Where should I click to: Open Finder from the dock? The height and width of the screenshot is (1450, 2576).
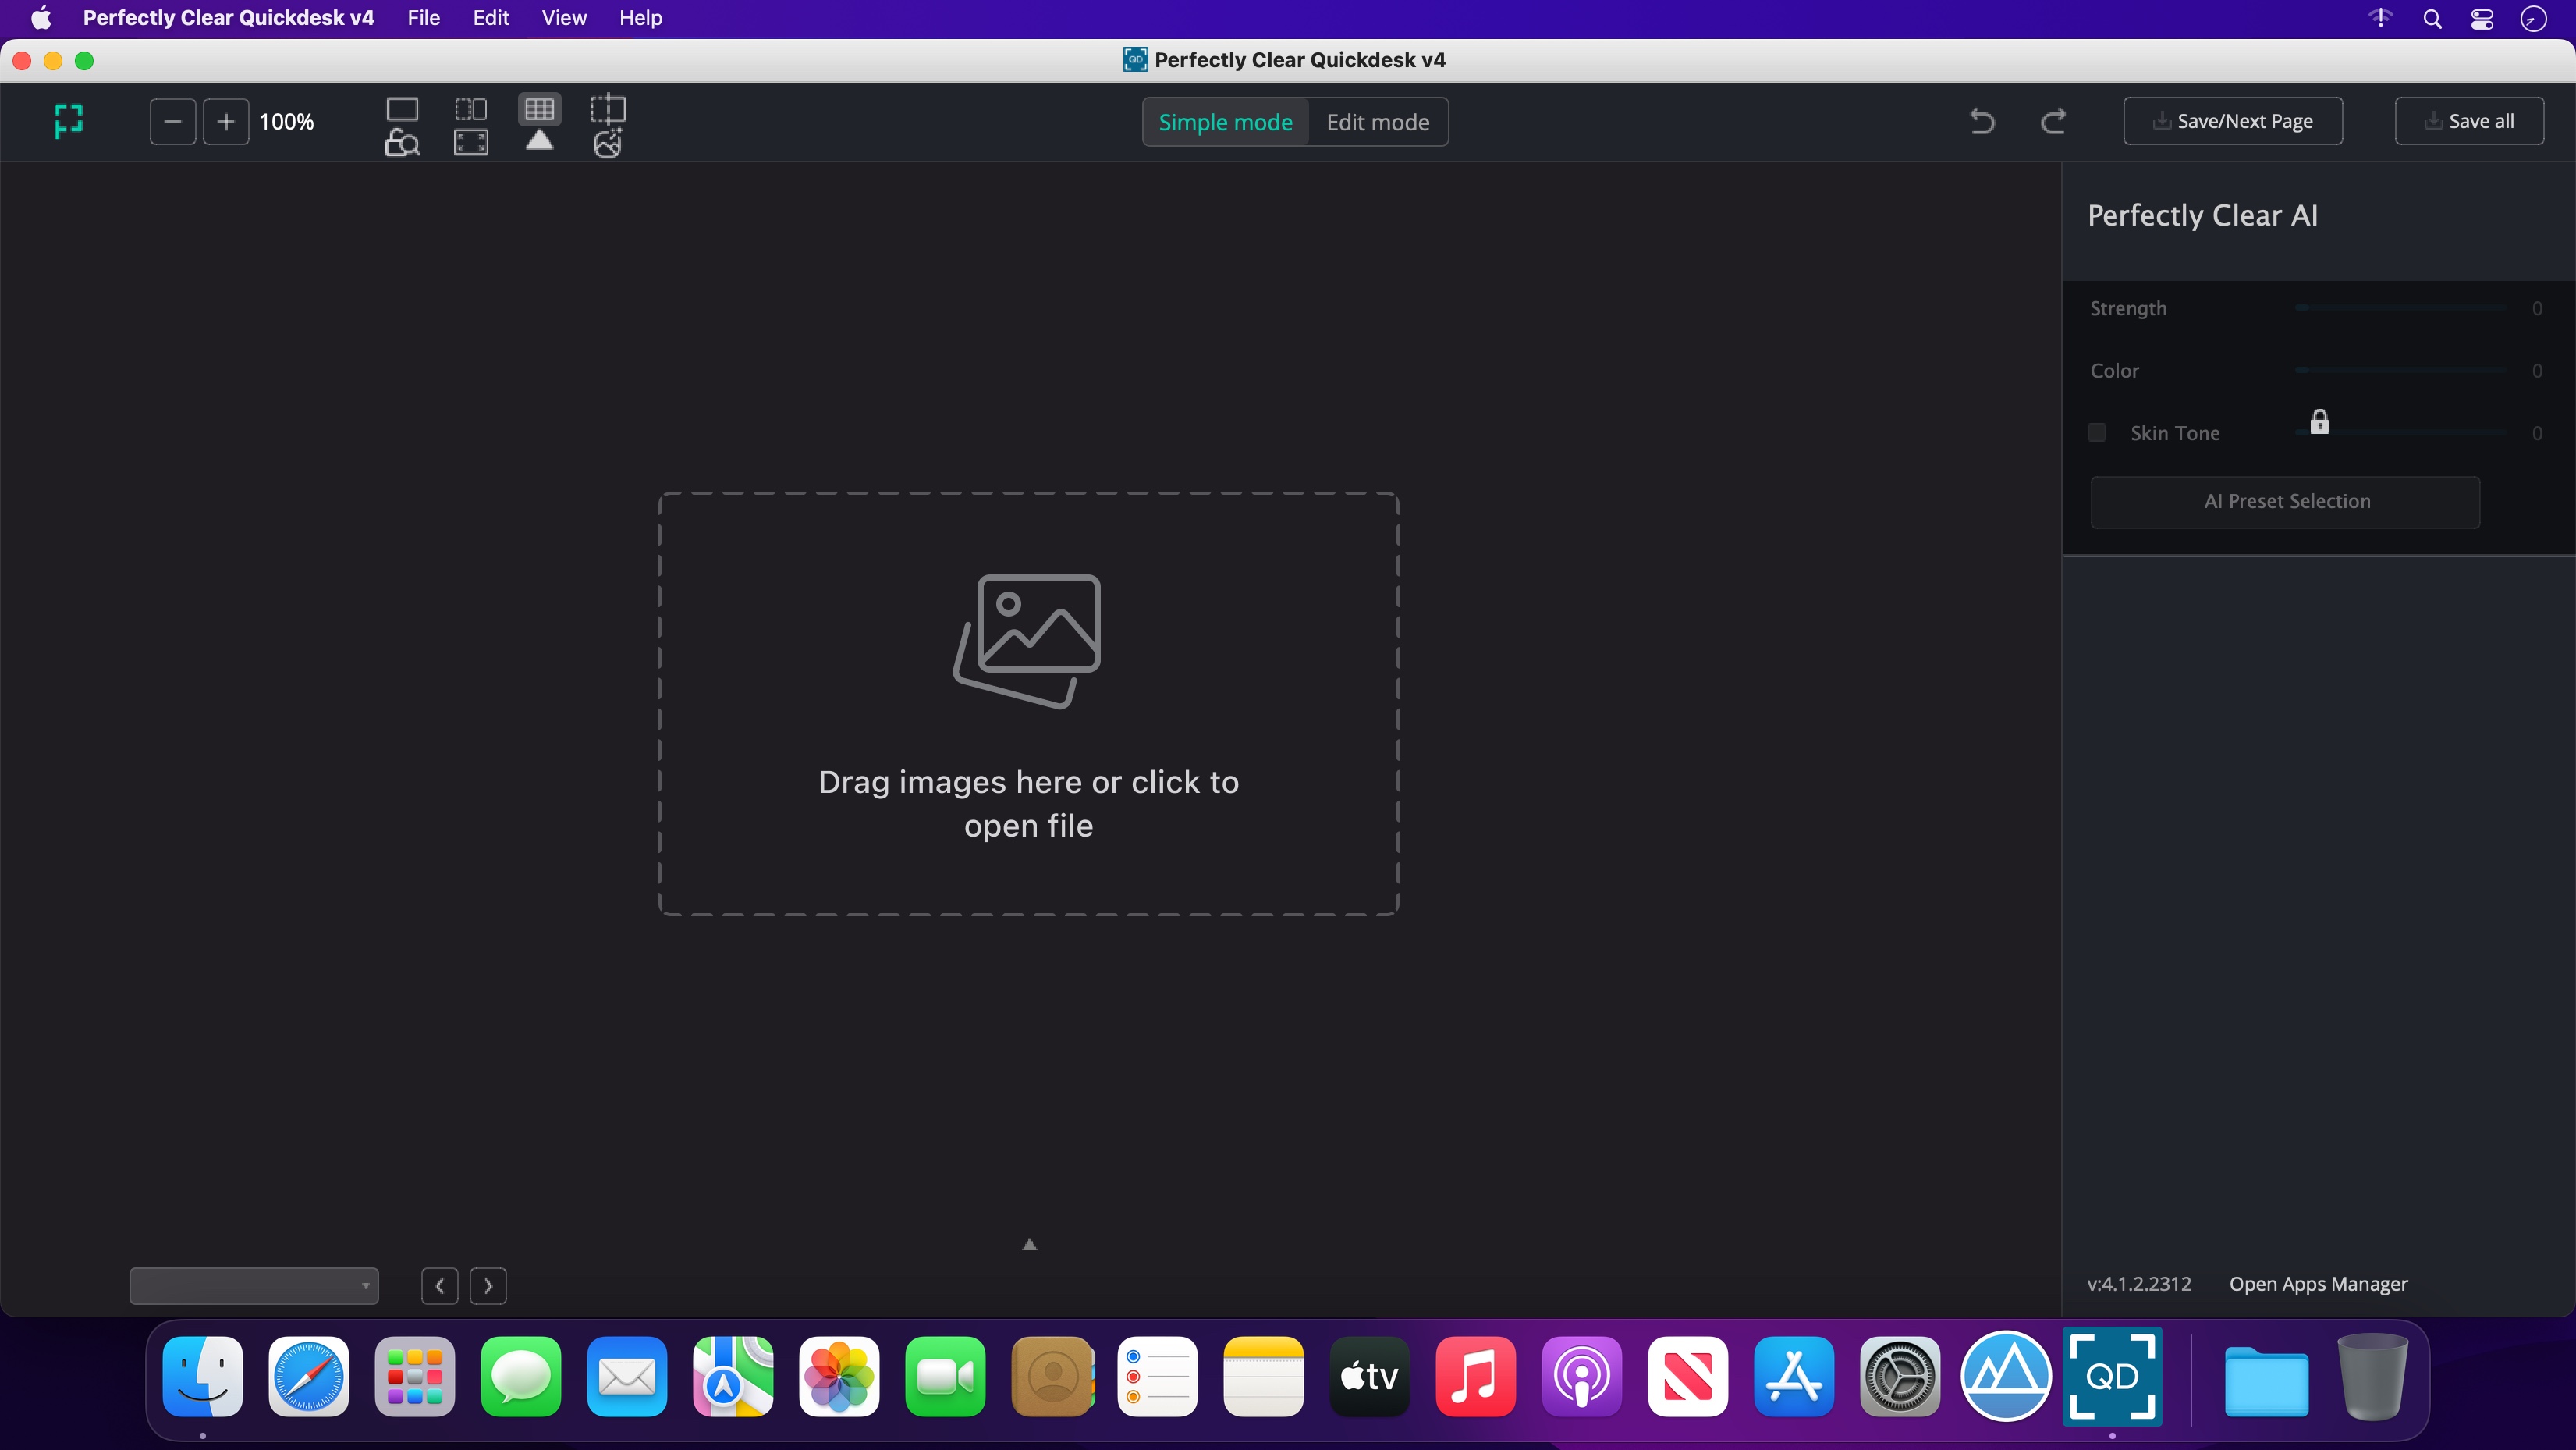click(203, 1377)
